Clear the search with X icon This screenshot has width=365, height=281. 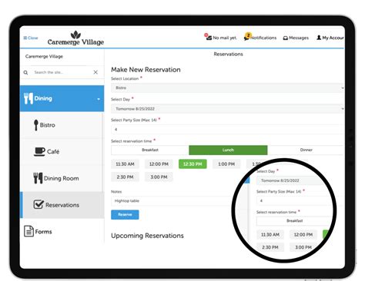pyautogui.click(x=95, y=72)
